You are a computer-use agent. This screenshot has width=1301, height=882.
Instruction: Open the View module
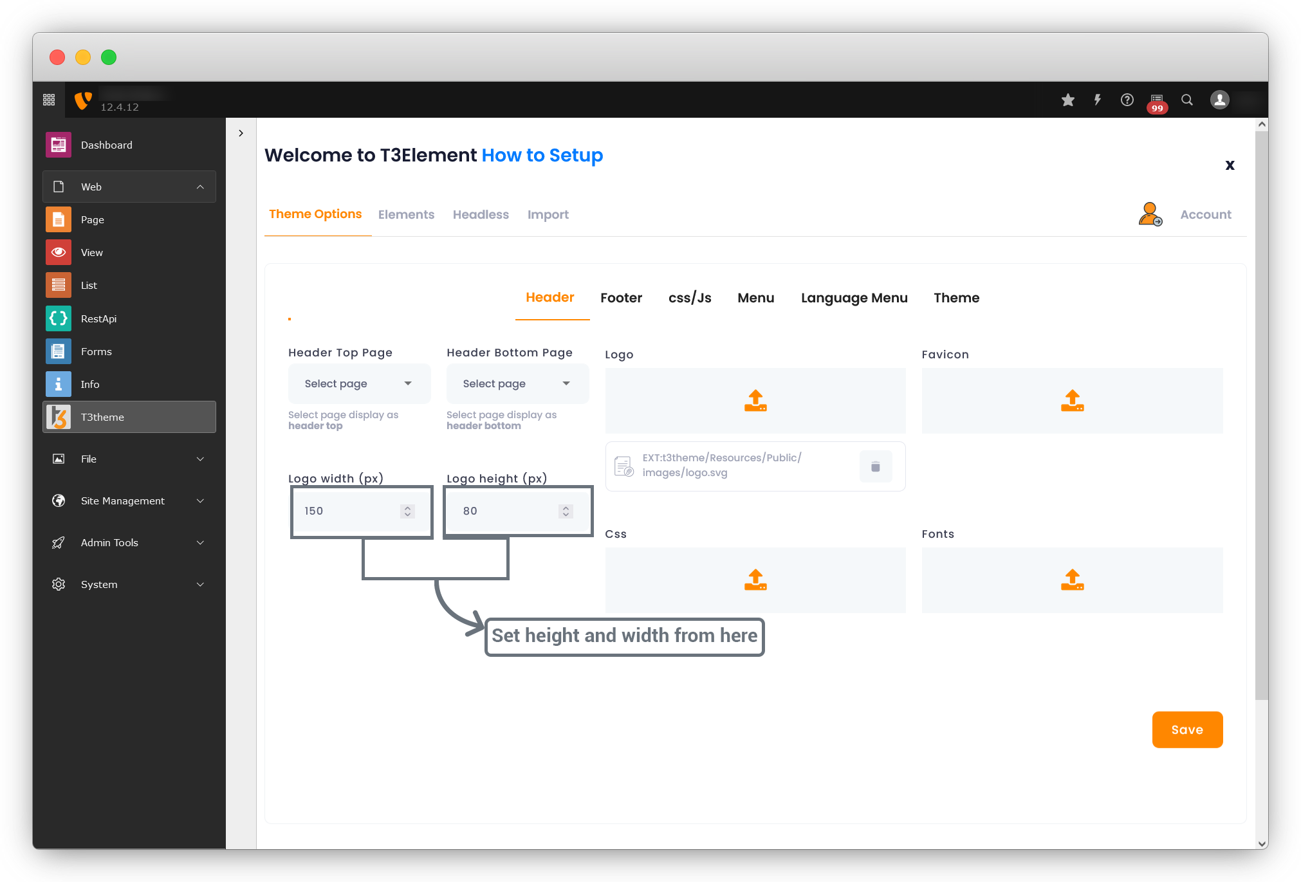tap(129, 252)
